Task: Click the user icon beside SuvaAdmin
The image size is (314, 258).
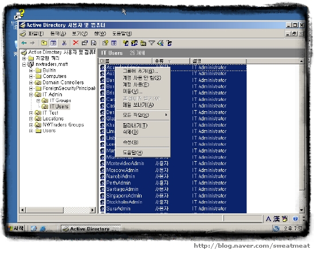Action: [103, 209]
